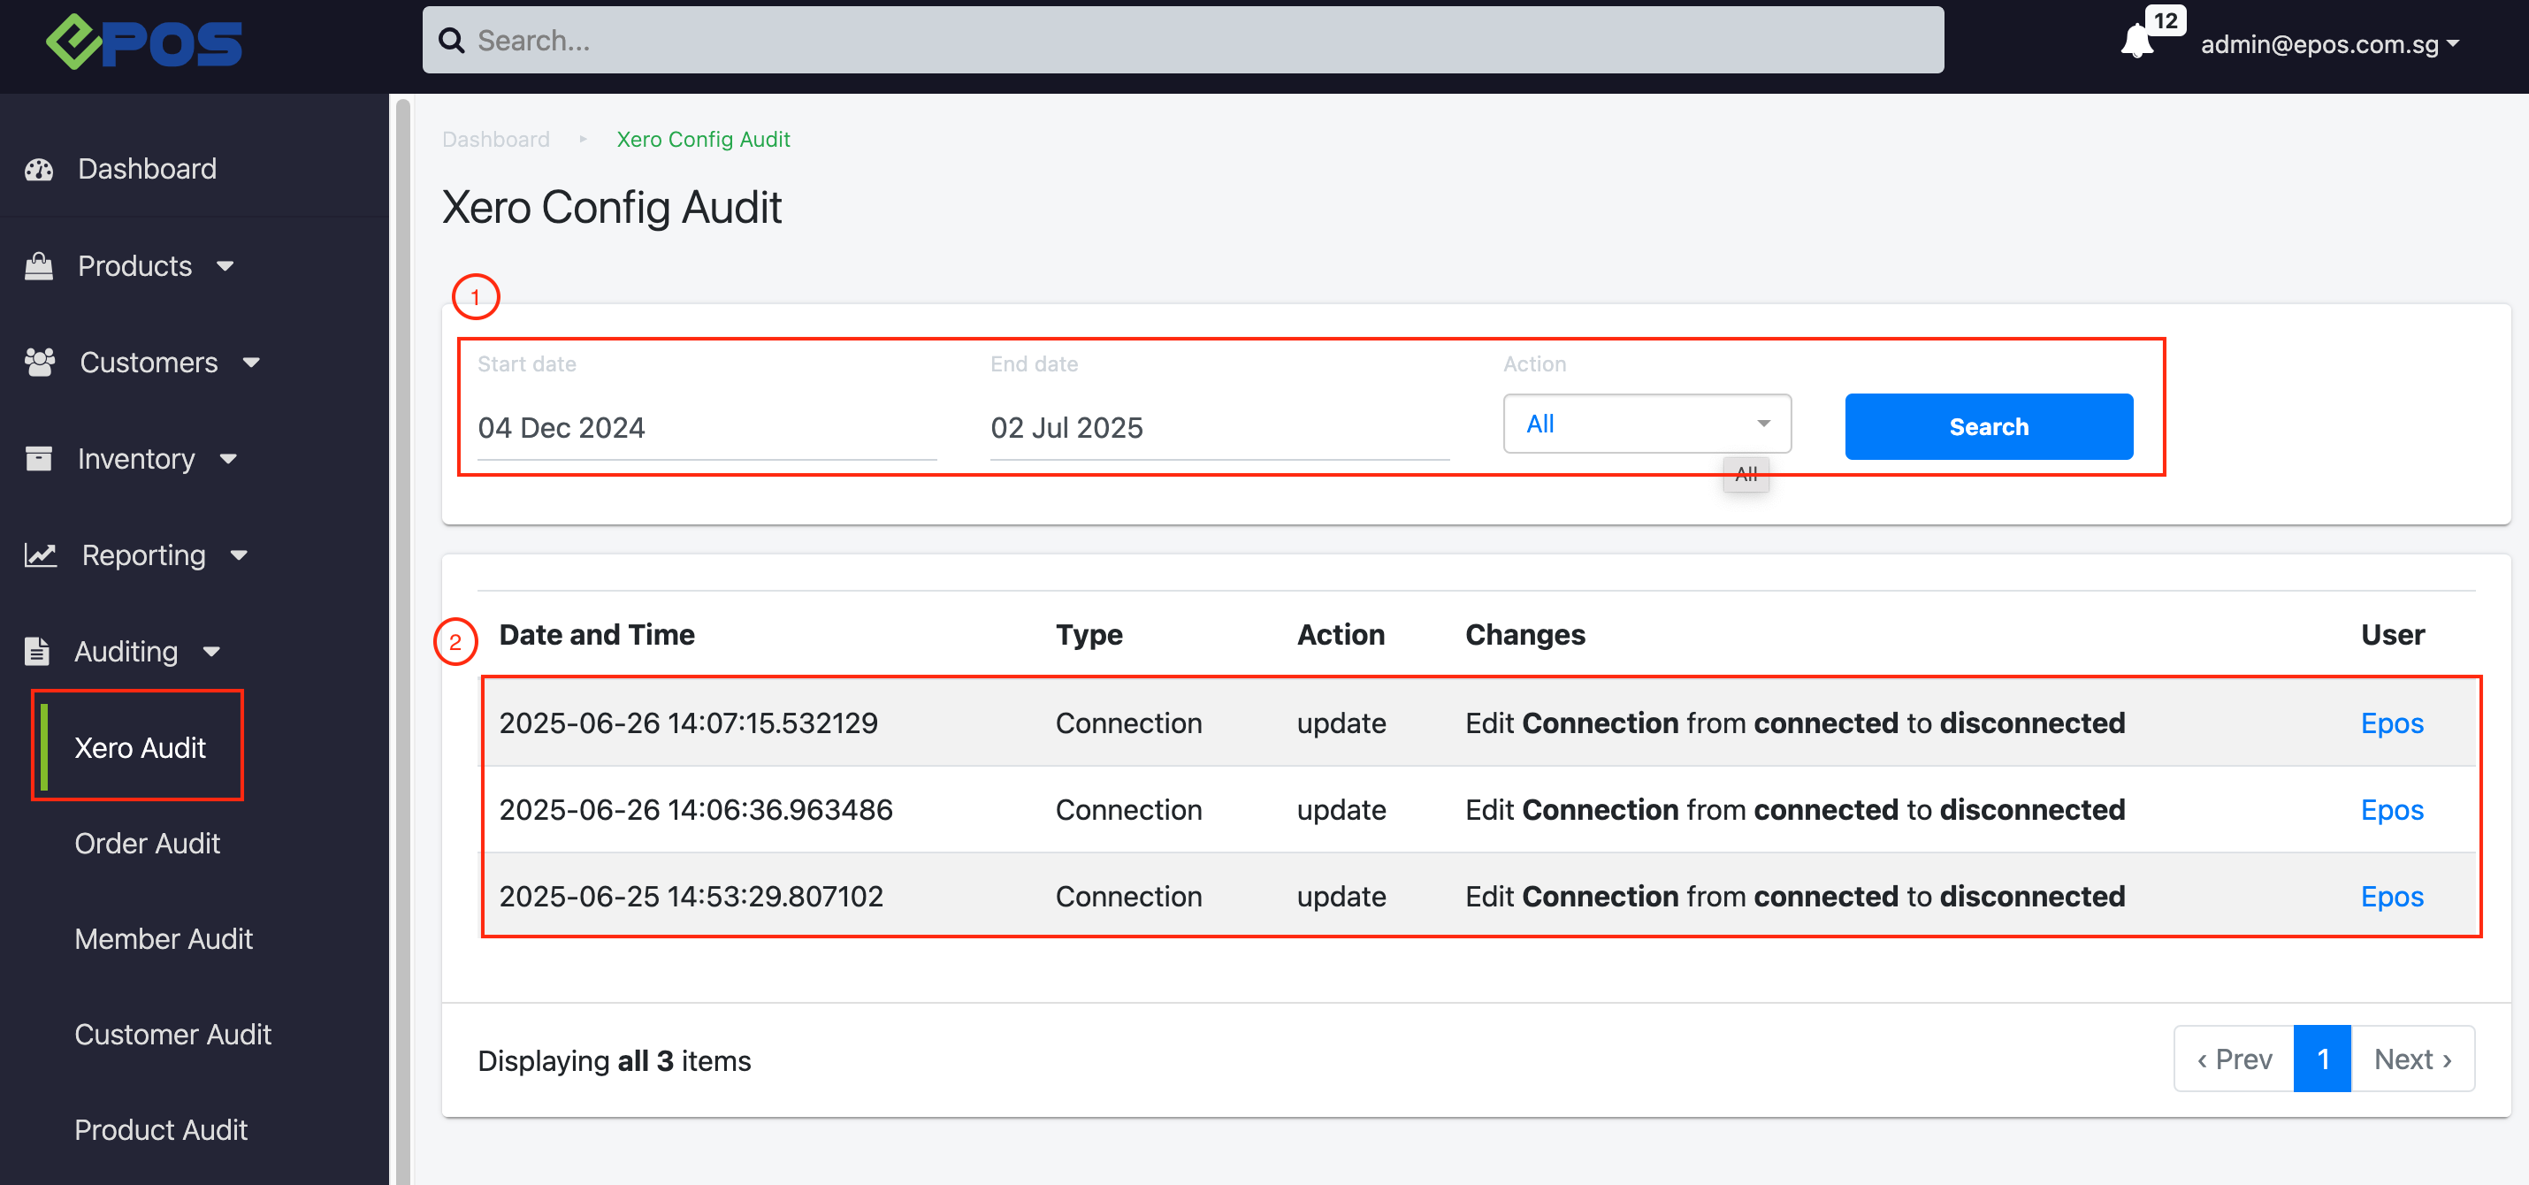The width and height of the screenshot is (2529, 1185).
Task: Collapse the Auditing submenu arrow
Action: (212, 651)
